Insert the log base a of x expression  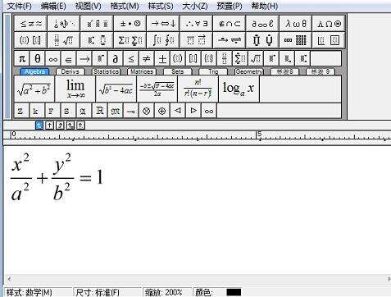(239, 89)
